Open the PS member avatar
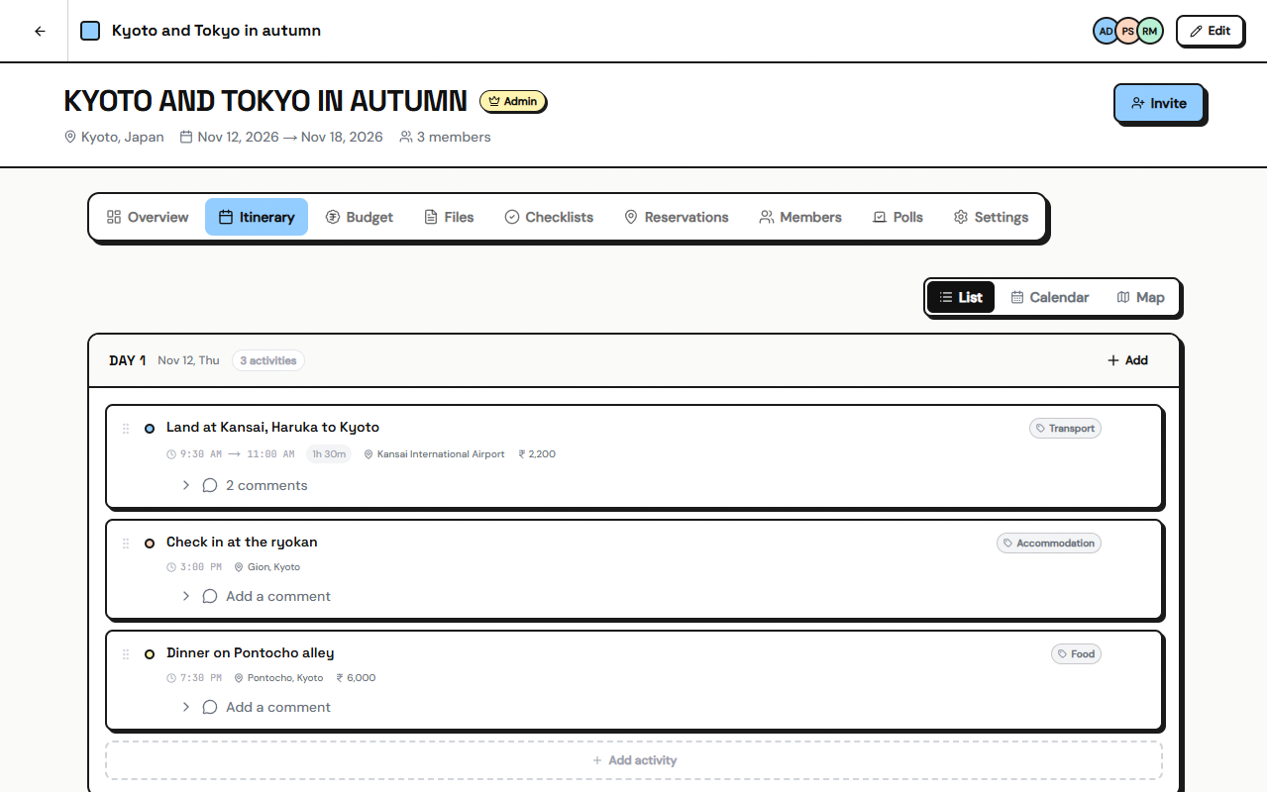 coord(1127,31)
